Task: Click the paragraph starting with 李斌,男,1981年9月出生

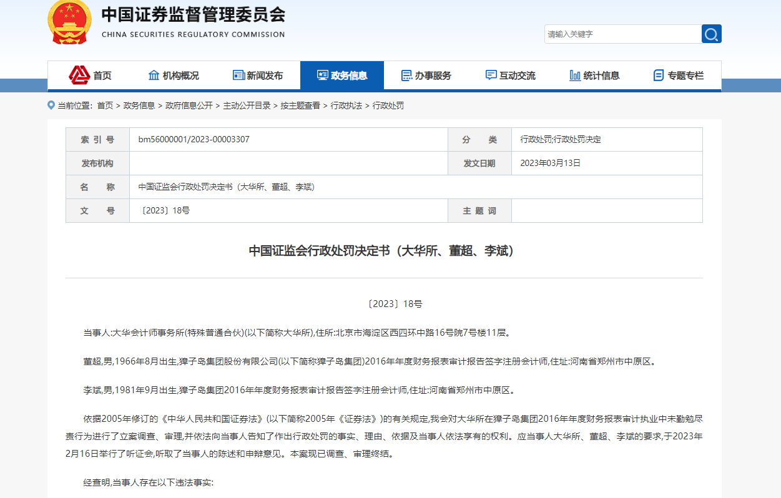Action: pyautogui.click(x=300, y=389)
